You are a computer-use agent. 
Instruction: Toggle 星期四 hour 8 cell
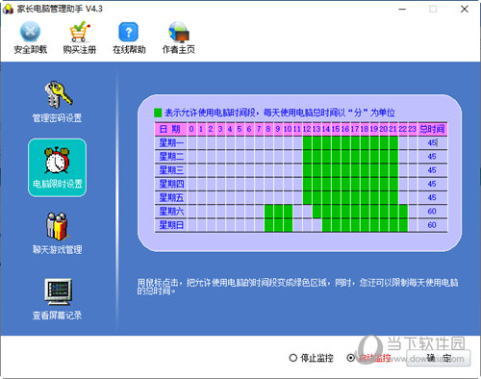(x=268, y=184)
